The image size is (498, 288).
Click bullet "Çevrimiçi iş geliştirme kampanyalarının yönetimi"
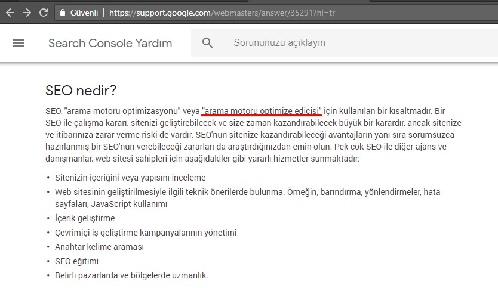tap(146, 233)
